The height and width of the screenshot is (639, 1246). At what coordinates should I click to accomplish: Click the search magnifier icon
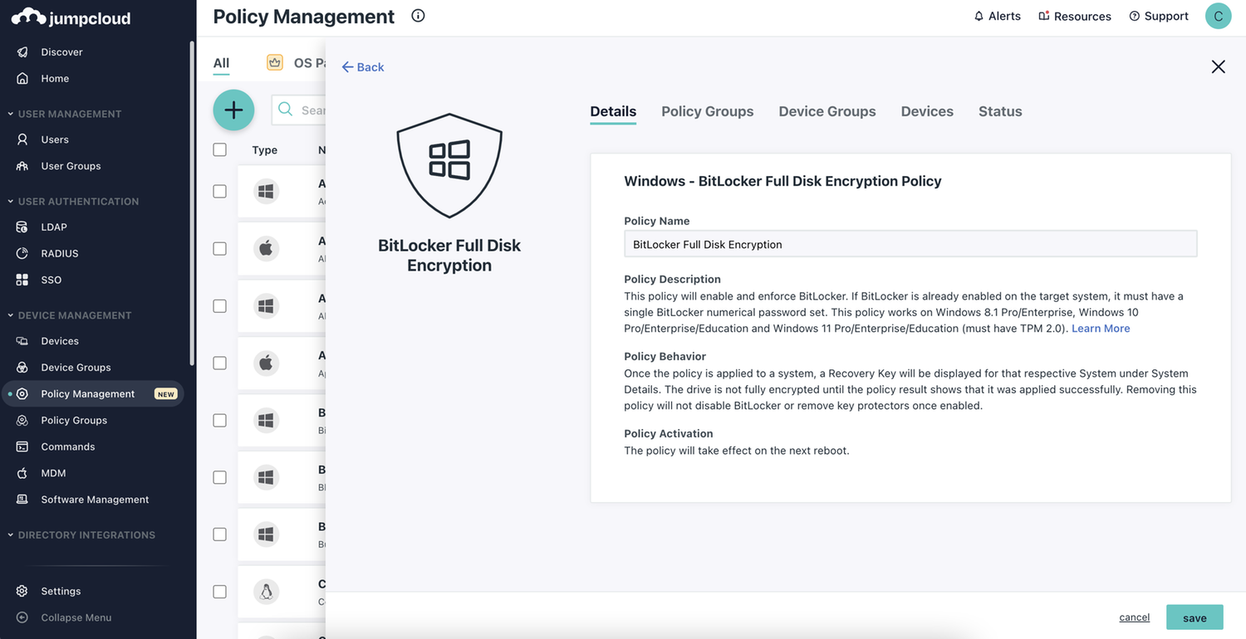(286, 110)
